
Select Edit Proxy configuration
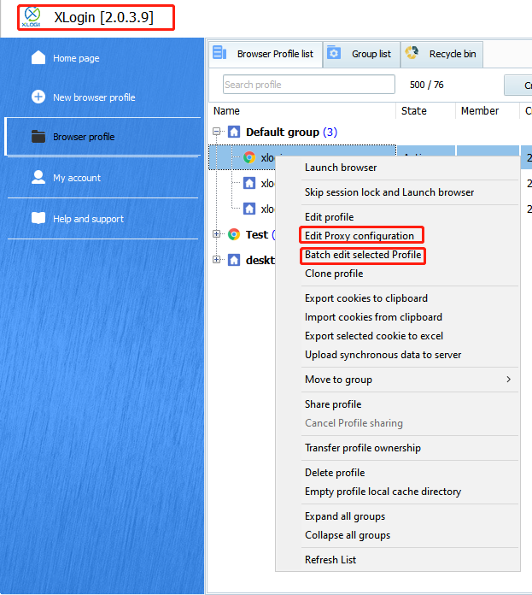360,236
